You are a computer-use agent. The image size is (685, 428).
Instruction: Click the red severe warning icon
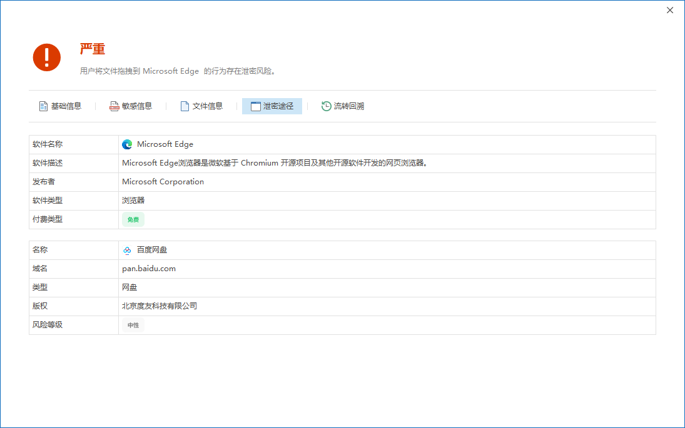pyautogui.click(x=47, y=57)
